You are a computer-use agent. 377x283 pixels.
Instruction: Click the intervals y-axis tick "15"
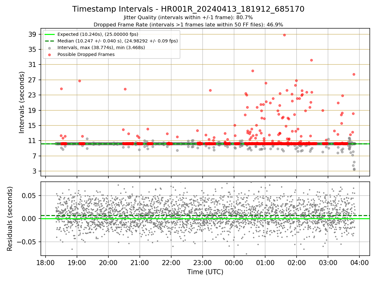(x=33, y=125)
